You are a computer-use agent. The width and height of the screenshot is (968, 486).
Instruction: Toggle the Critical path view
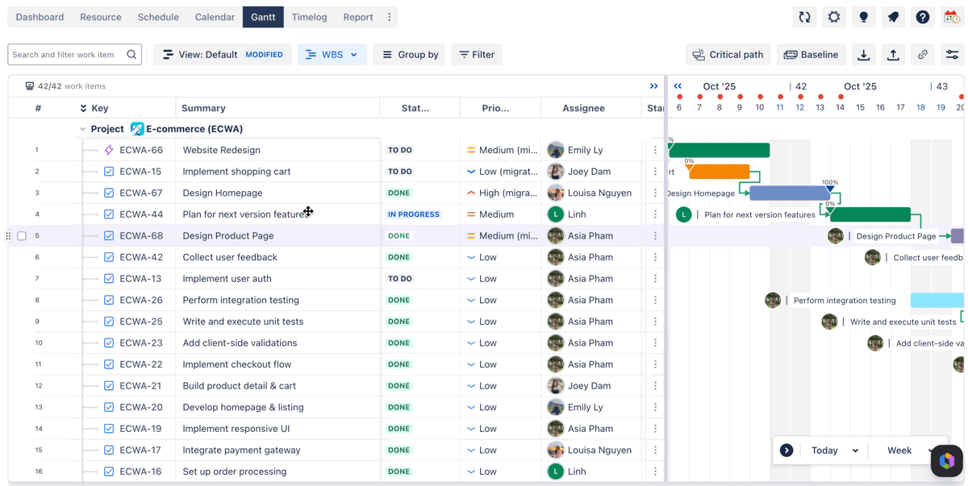(728, 55)
